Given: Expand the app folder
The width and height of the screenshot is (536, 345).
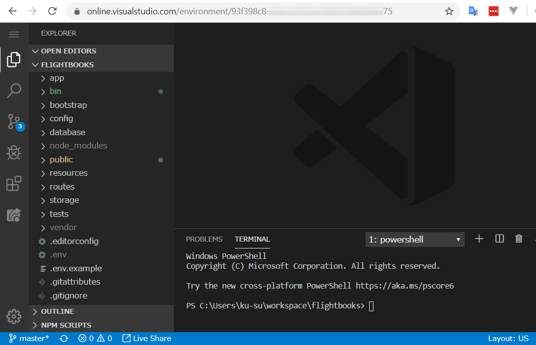Looking at the screenshot, I should coord(56,78).
